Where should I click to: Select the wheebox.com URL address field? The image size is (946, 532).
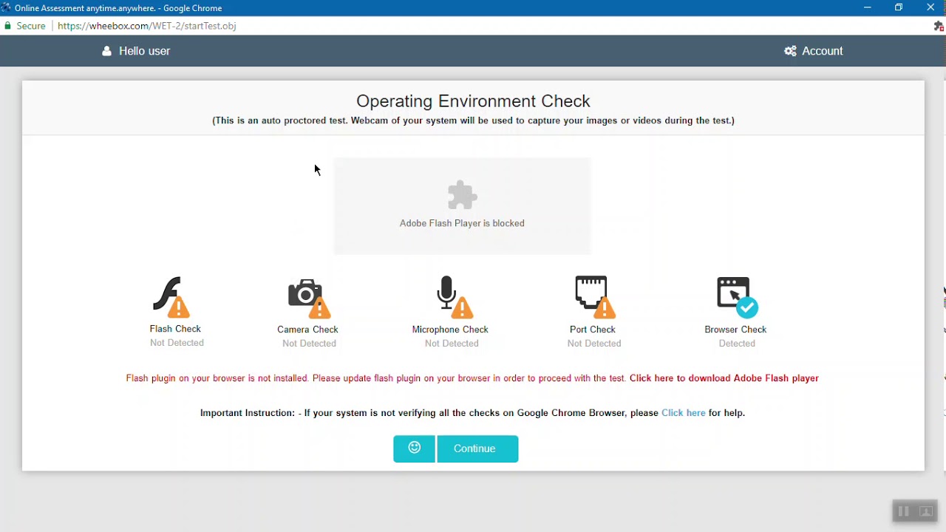pos(147,26)
